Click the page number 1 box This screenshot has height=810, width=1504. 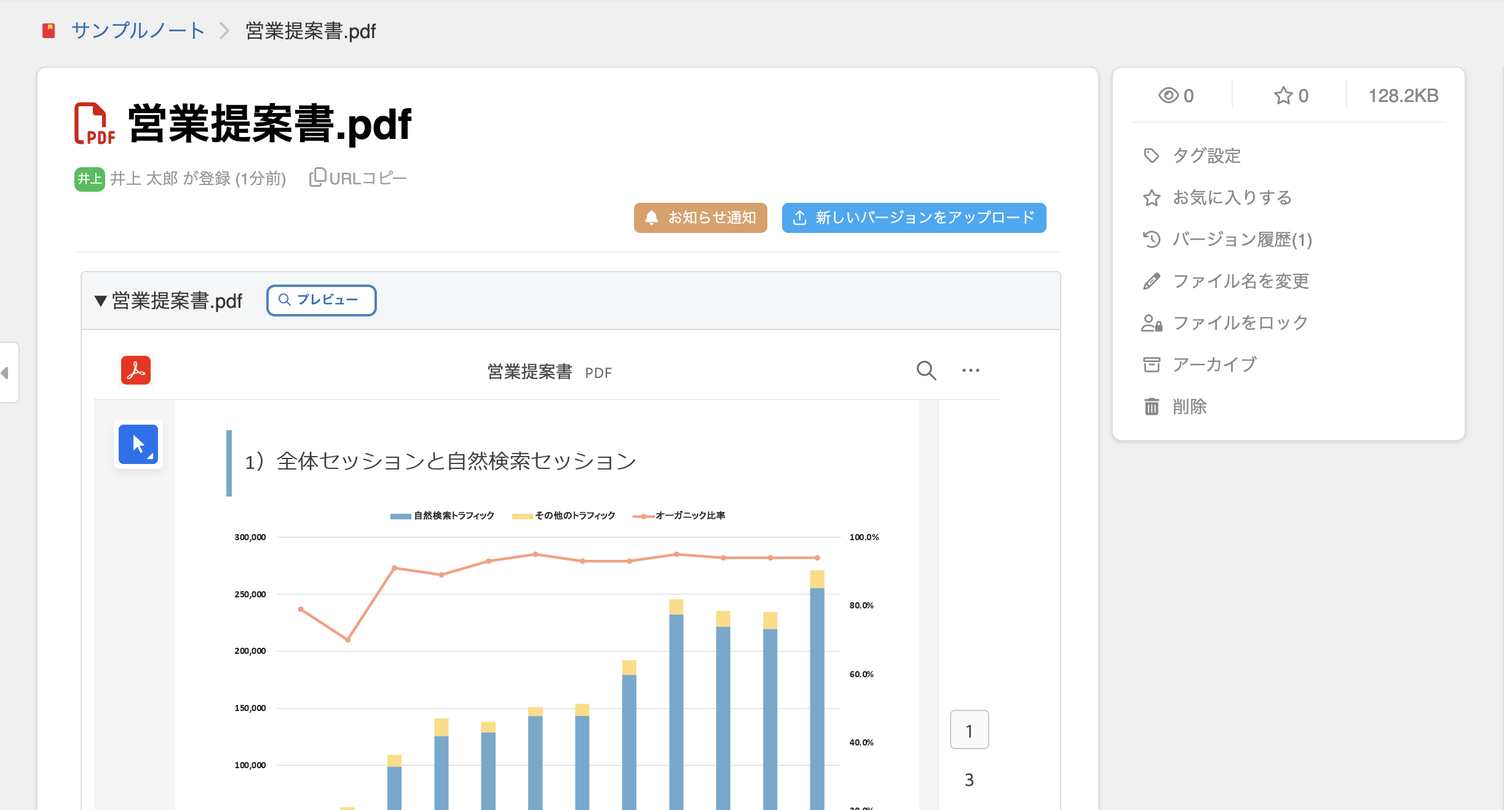click(969, 730)
